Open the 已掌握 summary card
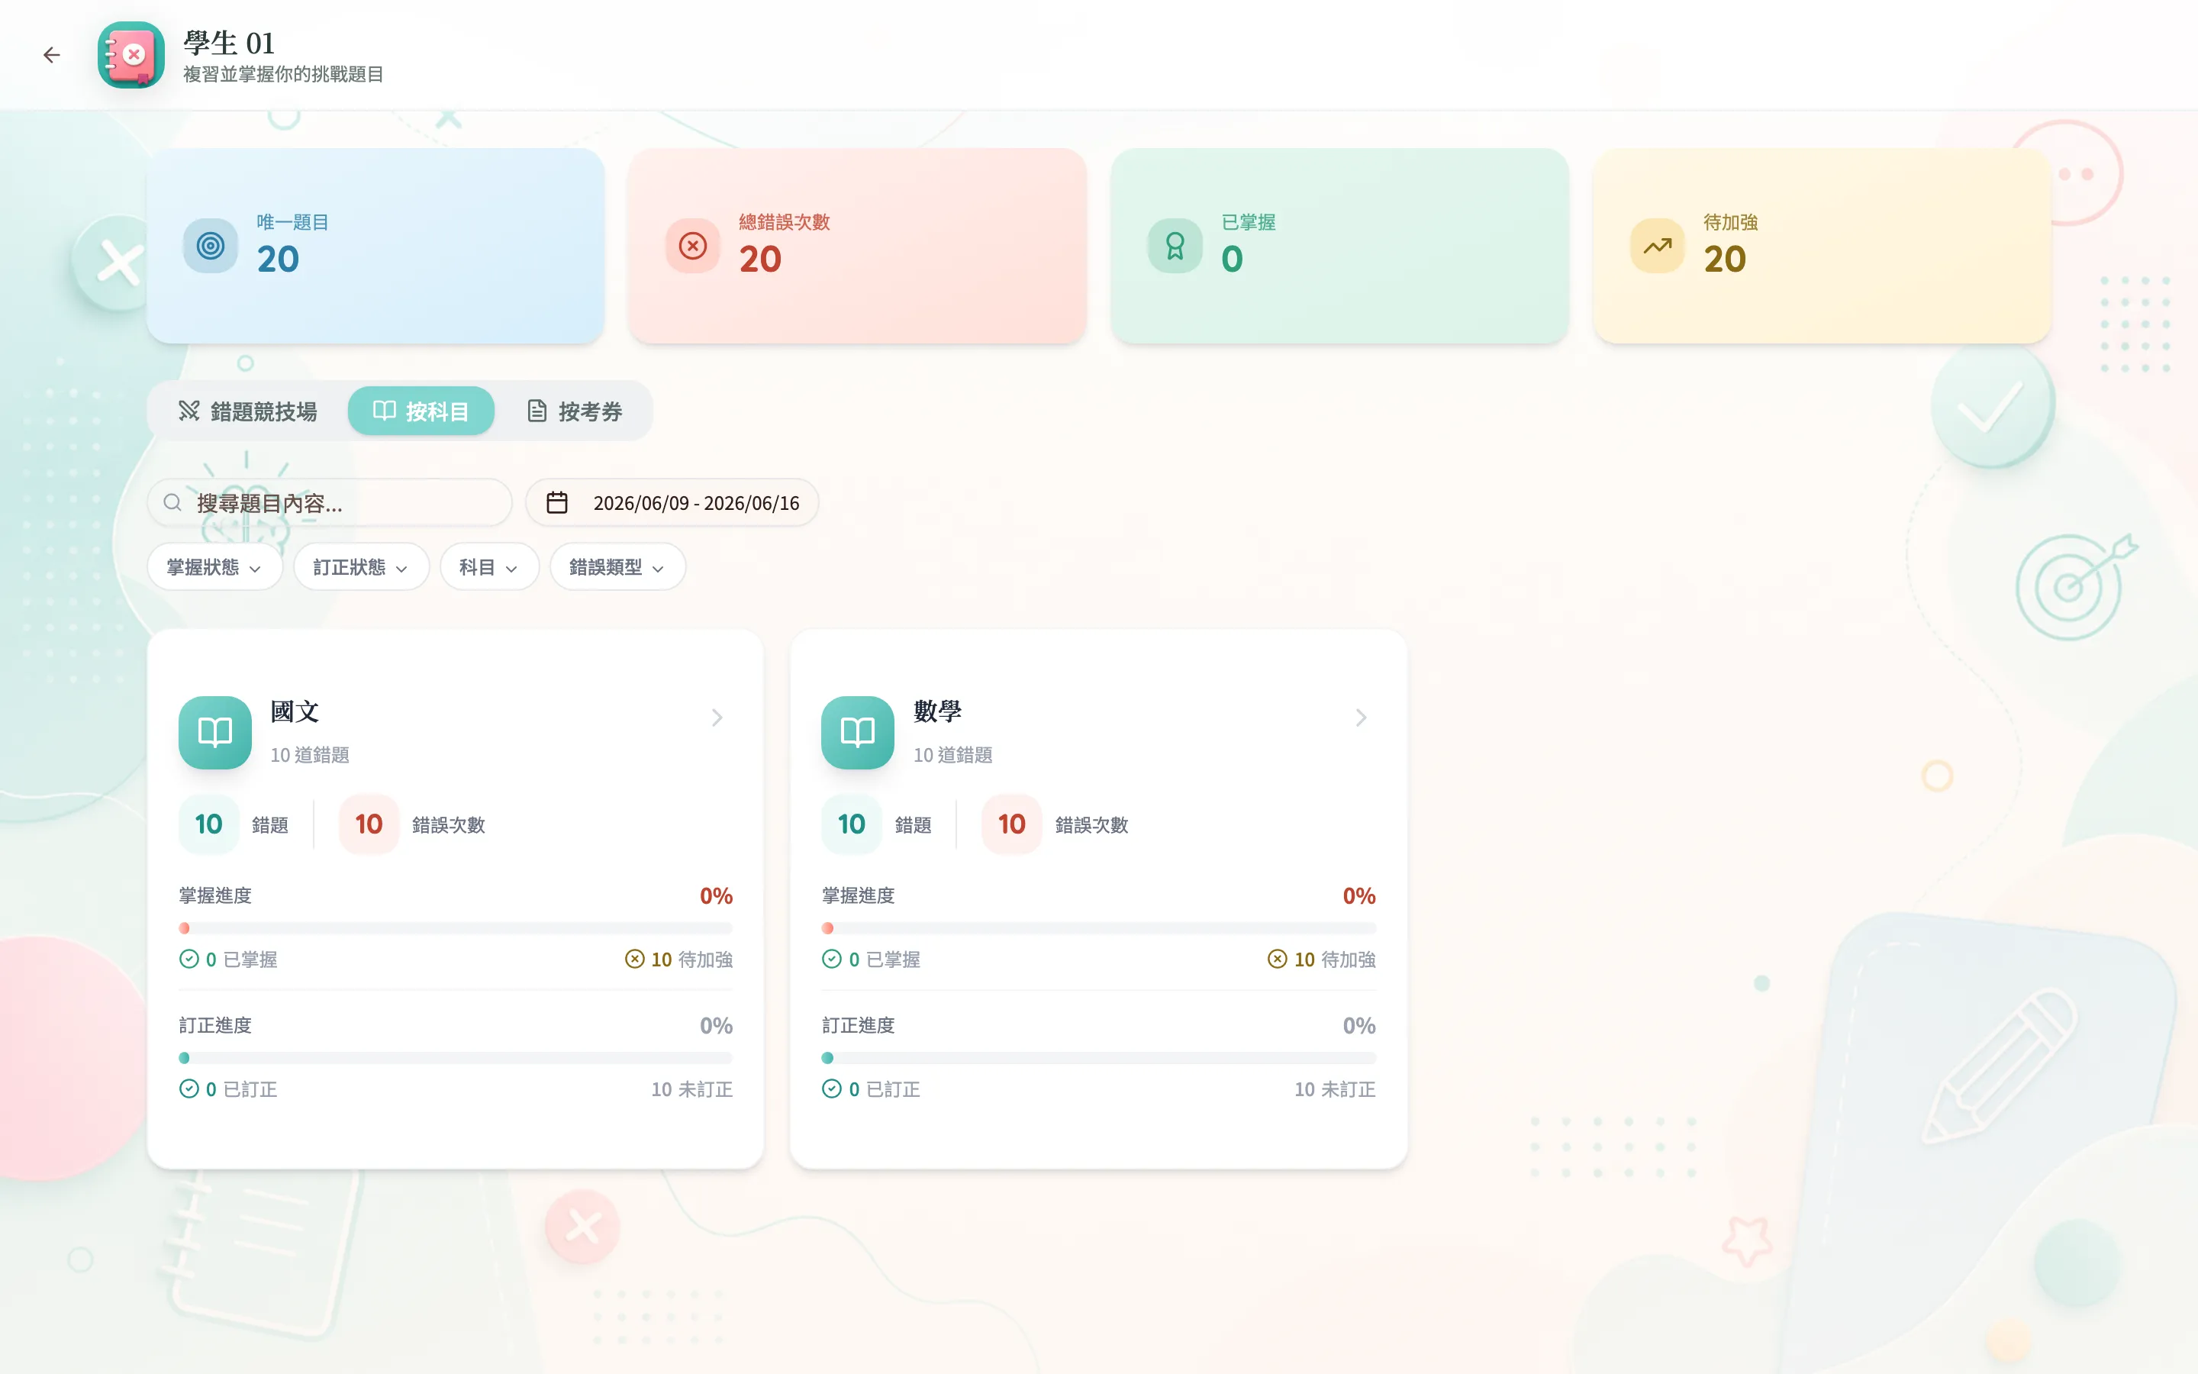Screen dimensions: 2198x1374 1339,245
